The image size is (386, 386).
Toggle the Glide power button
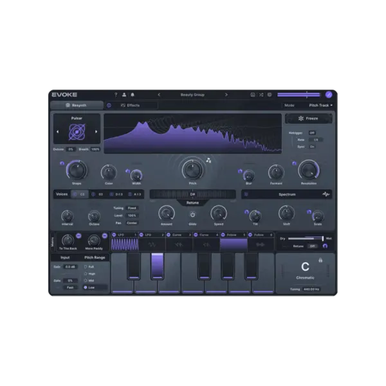[192, 215]
